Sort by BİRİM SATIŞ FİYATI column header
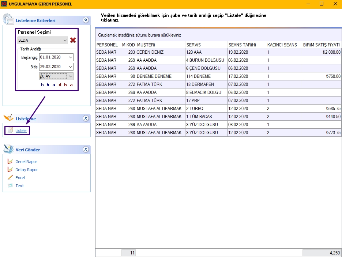The width and height of the screenshot is (342, 257). [322, 45]
